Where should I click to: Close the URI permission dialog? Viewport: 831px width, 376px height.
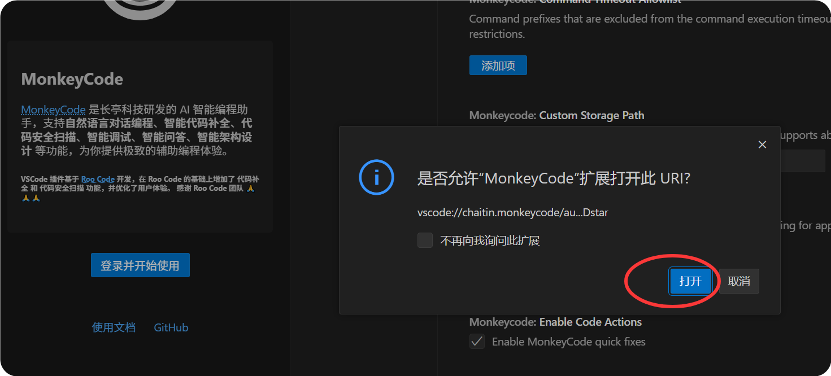tap(762, 145)
